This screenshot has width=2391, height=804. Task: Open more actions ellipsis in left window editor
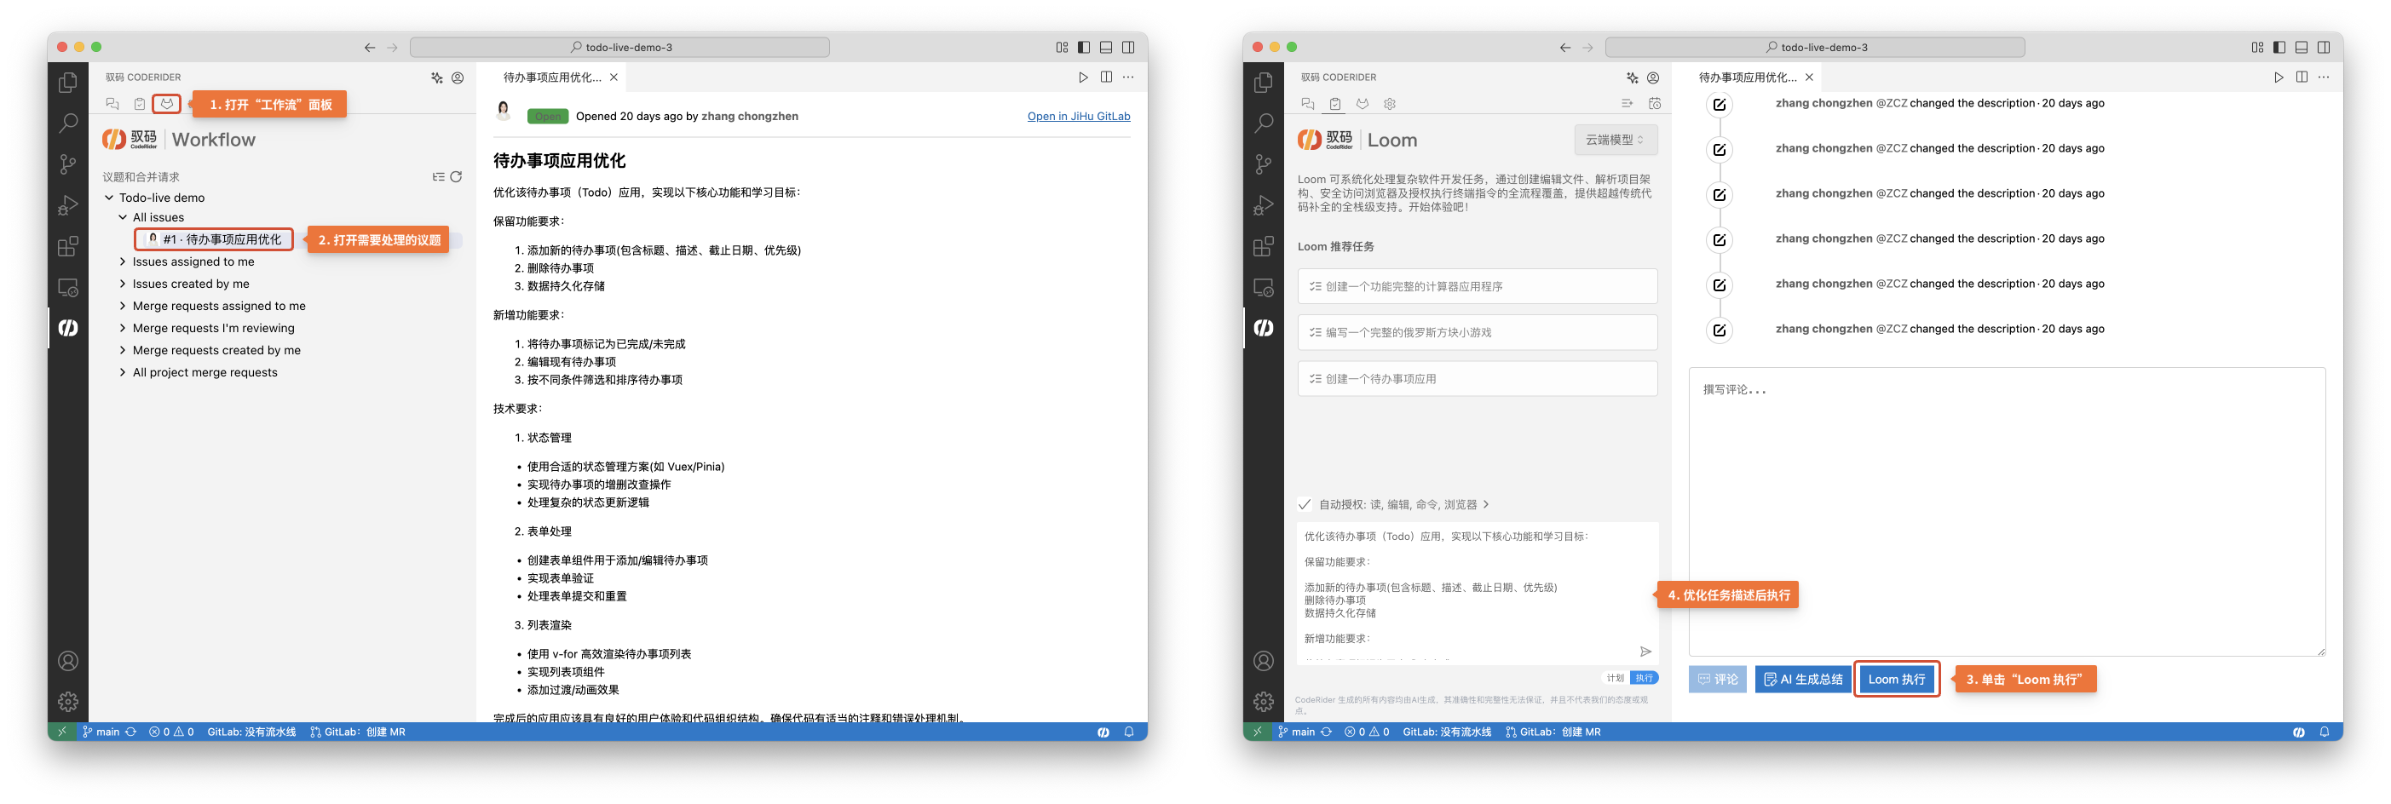click(x=1127, y=77)
